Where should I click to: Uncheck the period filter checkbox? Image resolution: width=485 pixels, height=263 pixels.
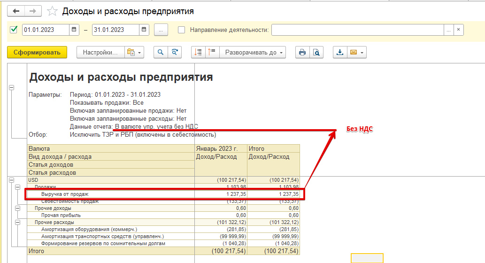(x=14, y=30)
